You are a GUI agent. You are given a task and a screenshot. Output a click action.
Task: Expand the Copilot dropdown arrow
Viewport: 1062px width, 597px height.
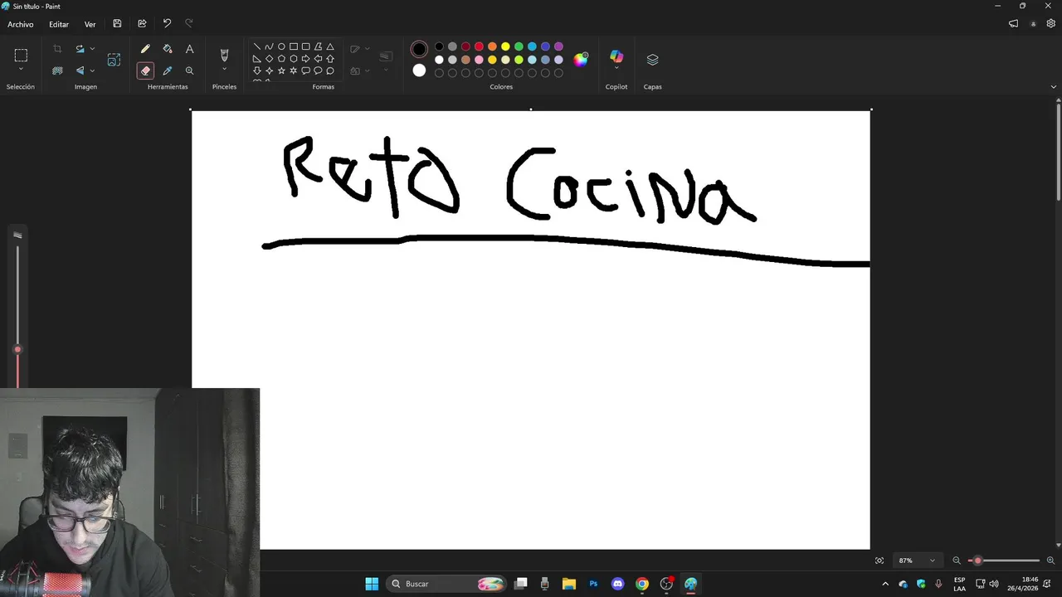[616, 69]
